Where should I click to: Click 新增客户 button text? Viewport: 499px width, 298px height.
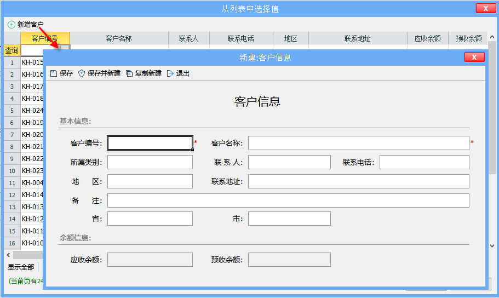click(x=30, y=25)
